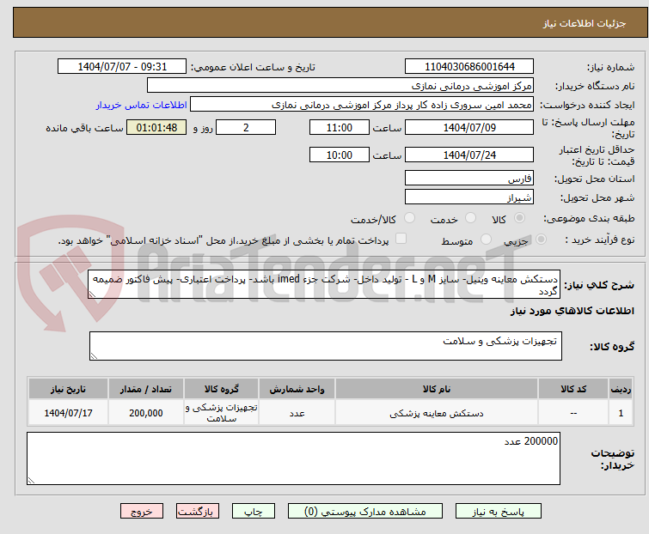Click the unit cell عدد
Image resolution: width=649 pixels, height=534 pixels.
(297, 413)
